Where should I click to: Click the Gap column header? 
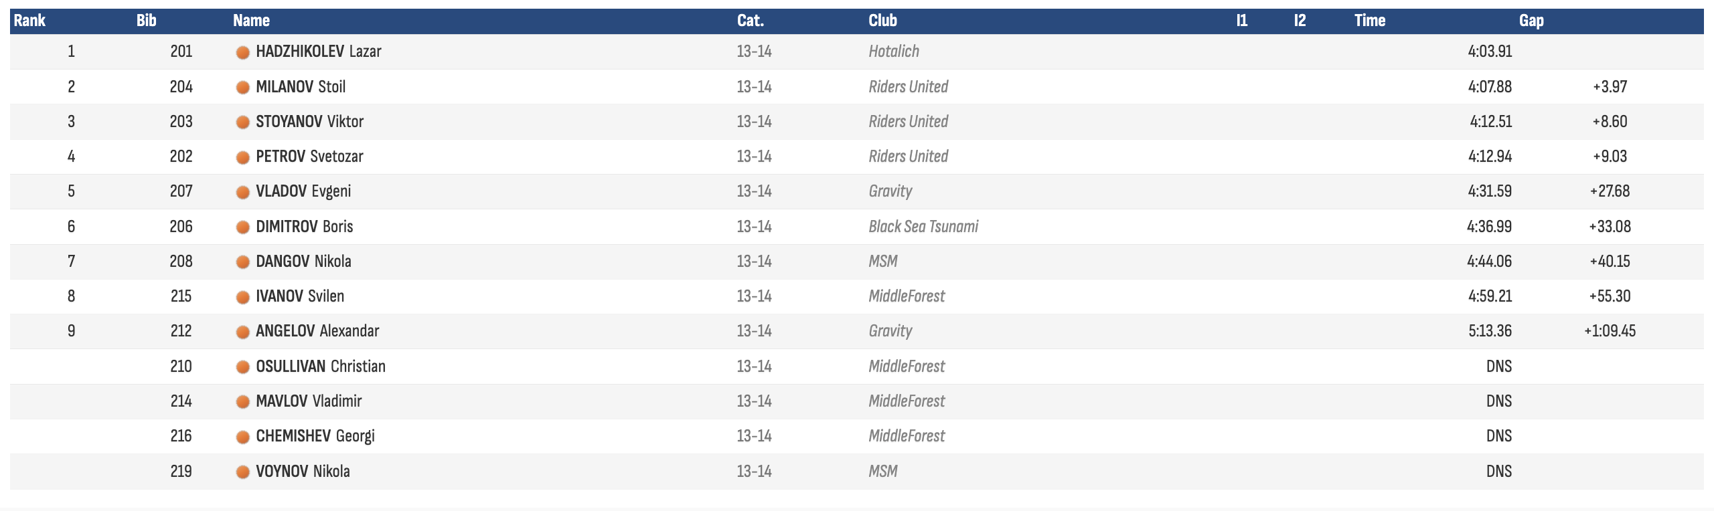[1531, 21]
